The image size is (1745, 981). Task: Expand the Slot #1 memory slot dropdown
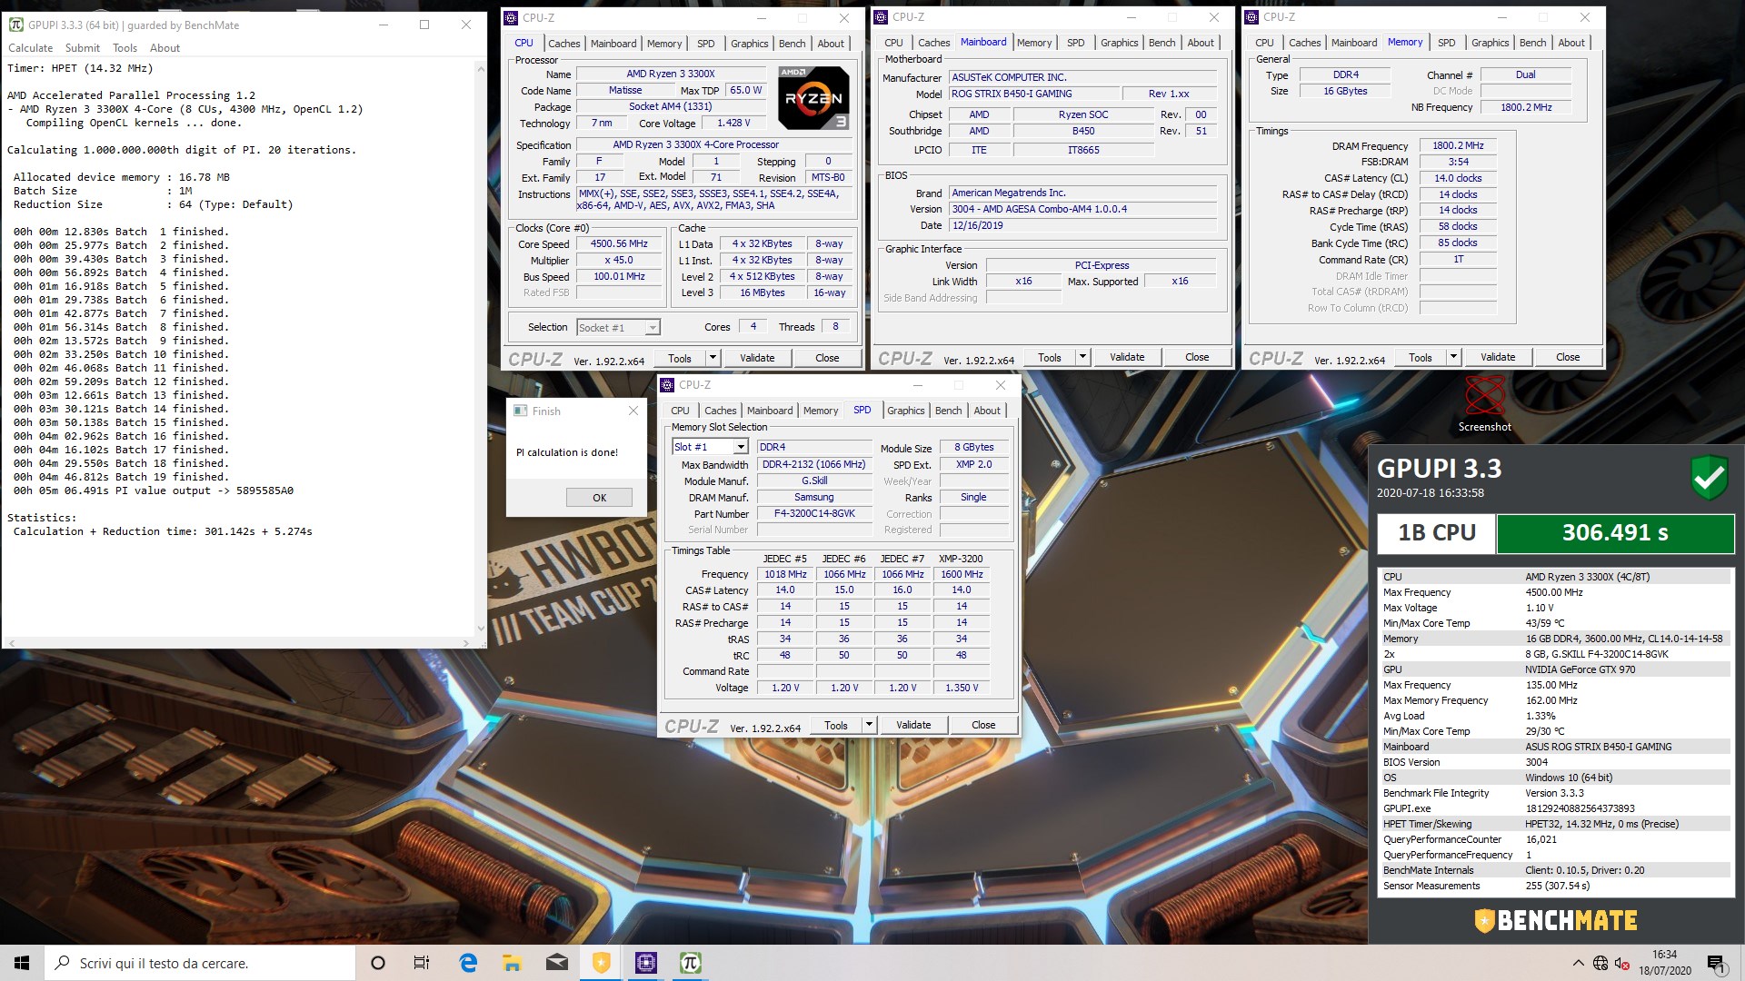point(741,447)
